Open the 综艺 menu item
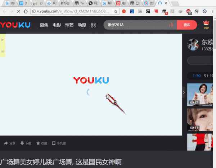 (69, 25)
